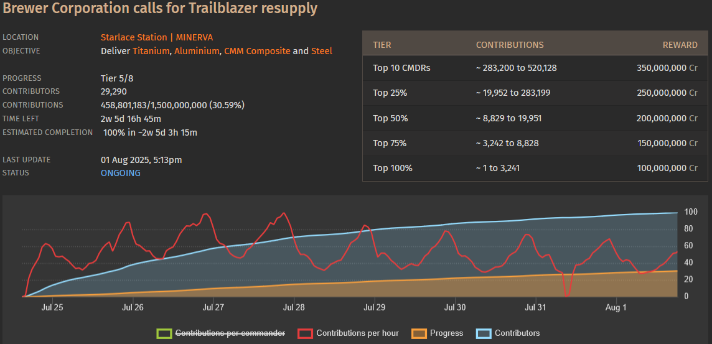
Task: Click the '100' y-axis chart label
Action: 691,212
